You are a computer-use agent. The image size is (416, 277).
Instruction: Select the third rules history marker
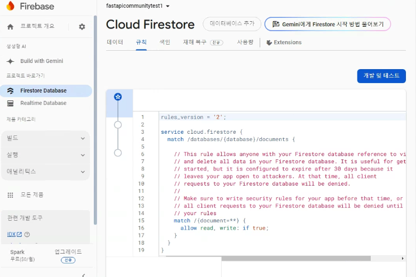click(118, 153)
